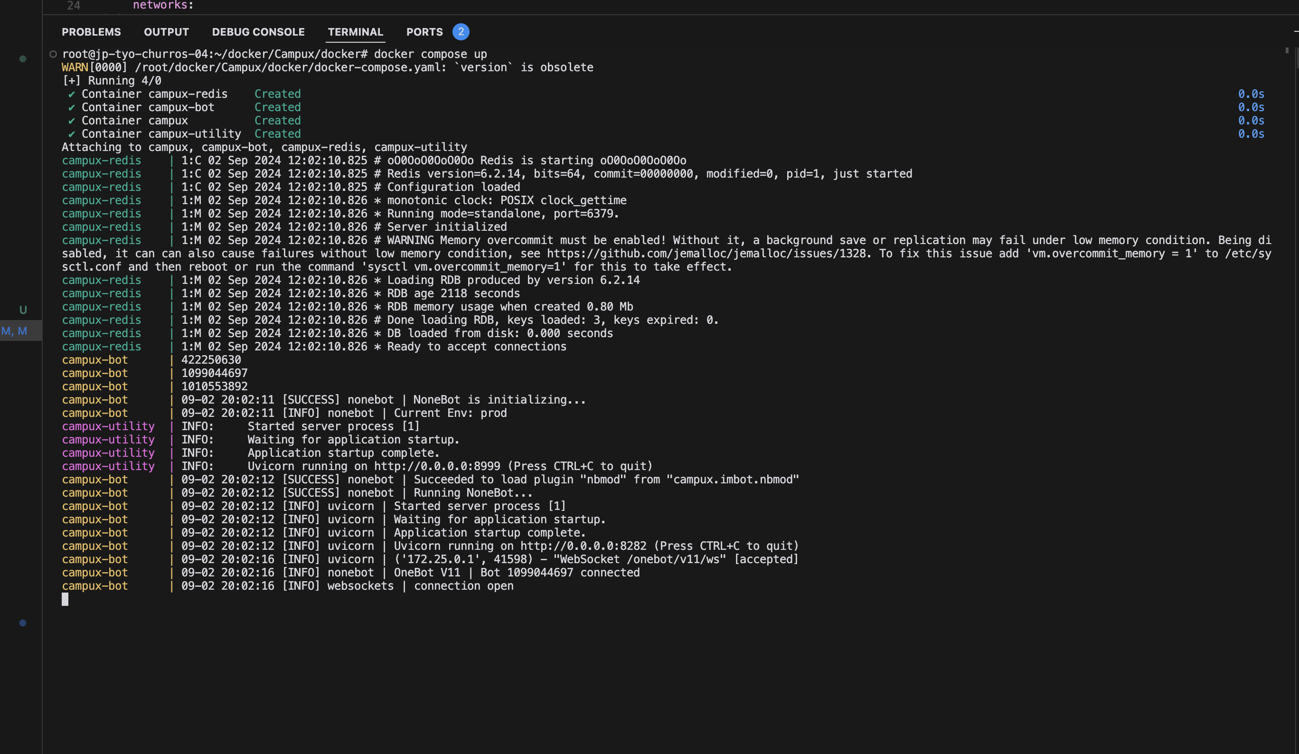
Task: Click the terminal scrollbar on right edge
Action: point(1287,50)
